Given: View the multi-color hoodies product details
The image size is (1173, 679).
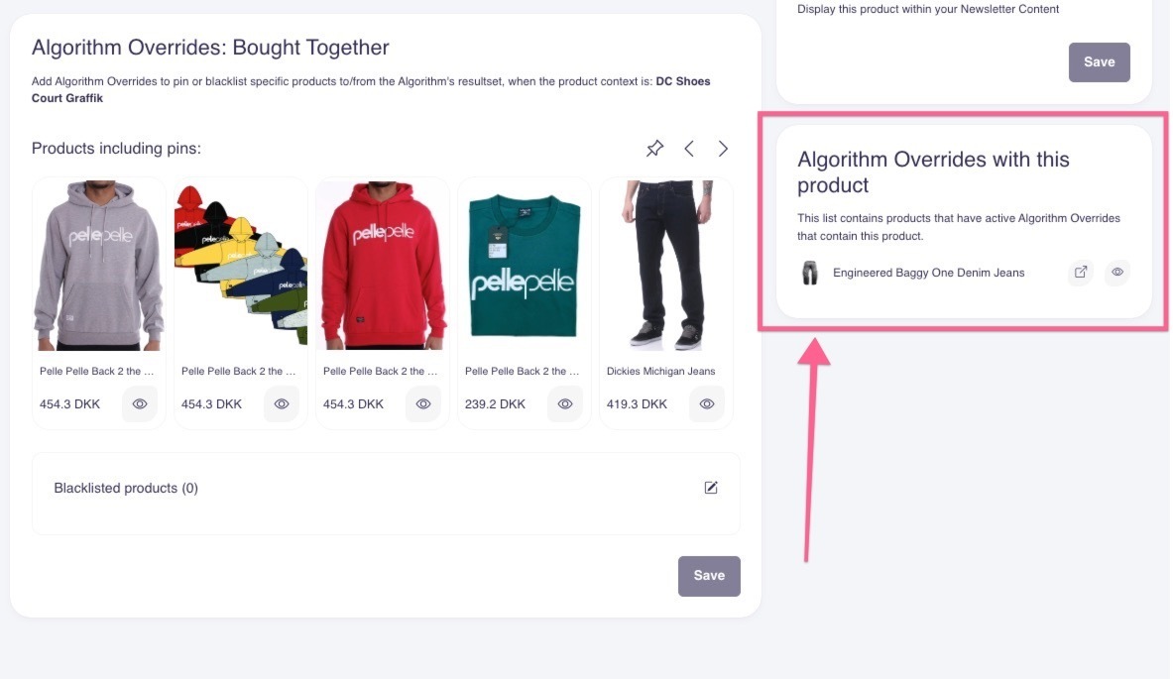Looking at the screenshot, I should 282,404.
